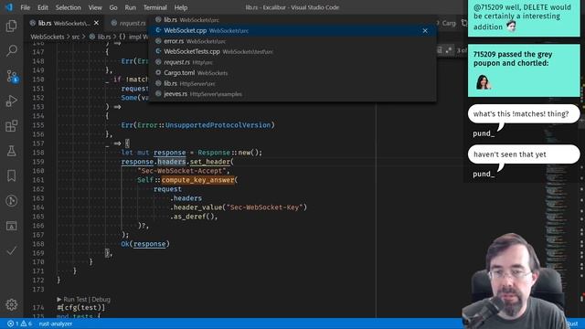Click the avatar in grey poupon alert
Screen dimensions: 585x329
coord(483,82)
